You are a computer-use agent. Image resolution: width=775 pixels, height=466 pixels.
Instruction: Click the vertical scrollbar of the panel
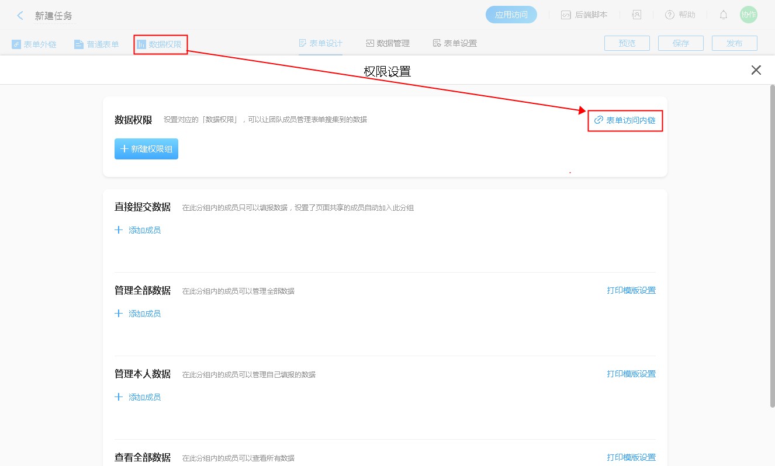(771, 245)
